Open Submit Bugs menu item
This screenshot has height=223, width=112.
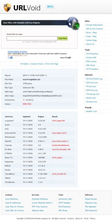click(91, 40)
